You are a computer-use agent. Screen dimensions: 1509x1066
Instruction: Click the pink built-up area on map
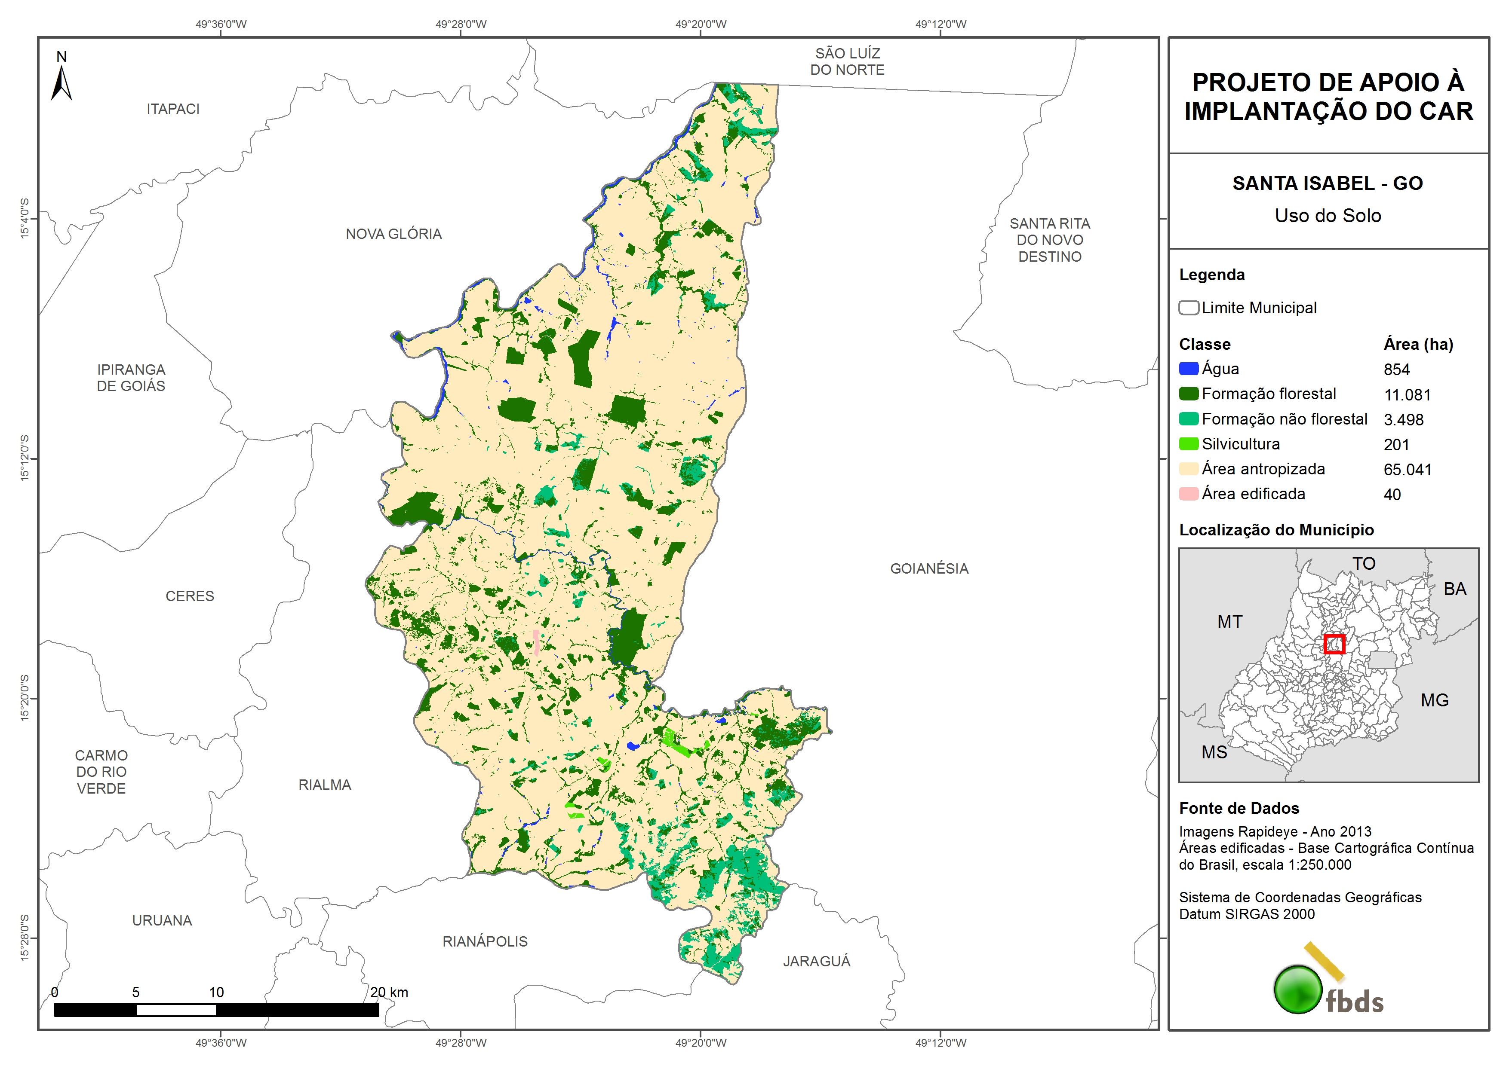(x=536, y=642)
